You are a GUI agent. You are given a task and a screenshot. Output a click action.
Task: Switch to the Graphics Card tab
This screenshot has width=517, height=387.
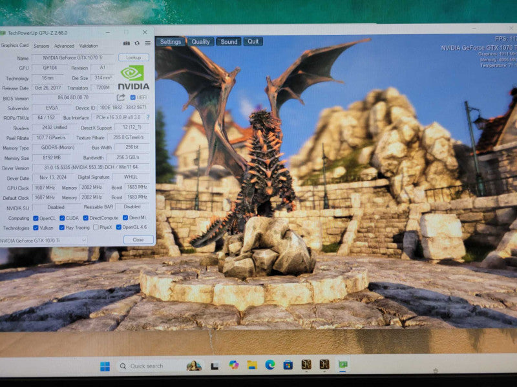[14, 45]
